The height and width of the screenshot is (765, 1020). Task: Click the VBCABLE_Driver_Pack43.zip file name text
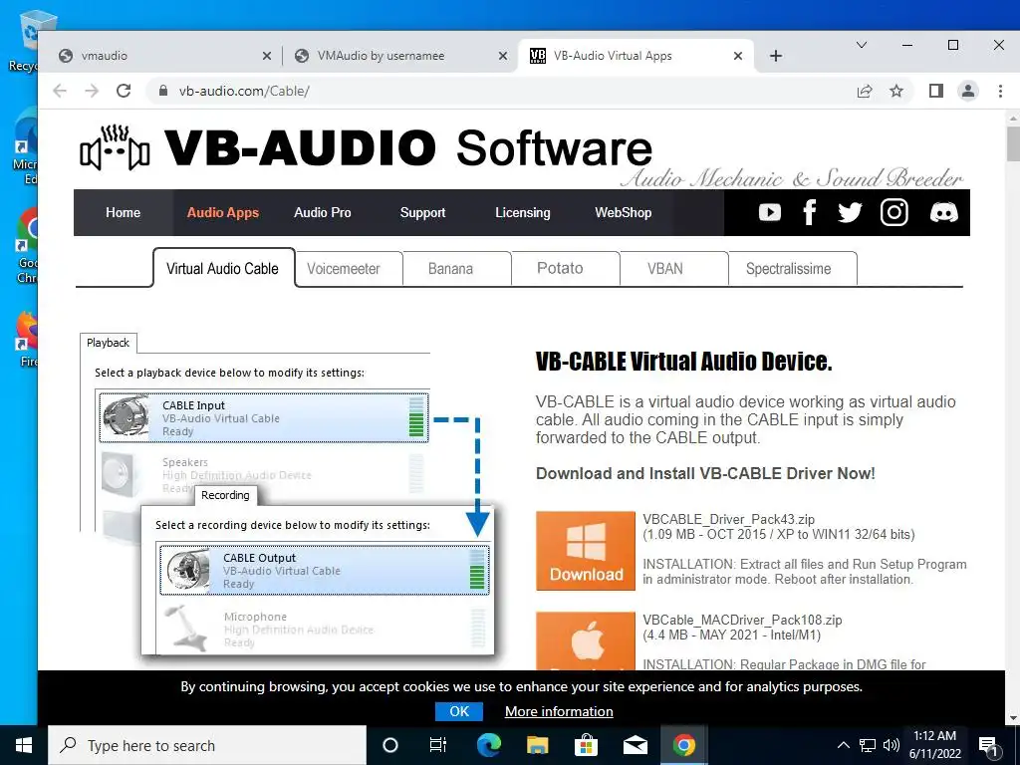(728, 519)
